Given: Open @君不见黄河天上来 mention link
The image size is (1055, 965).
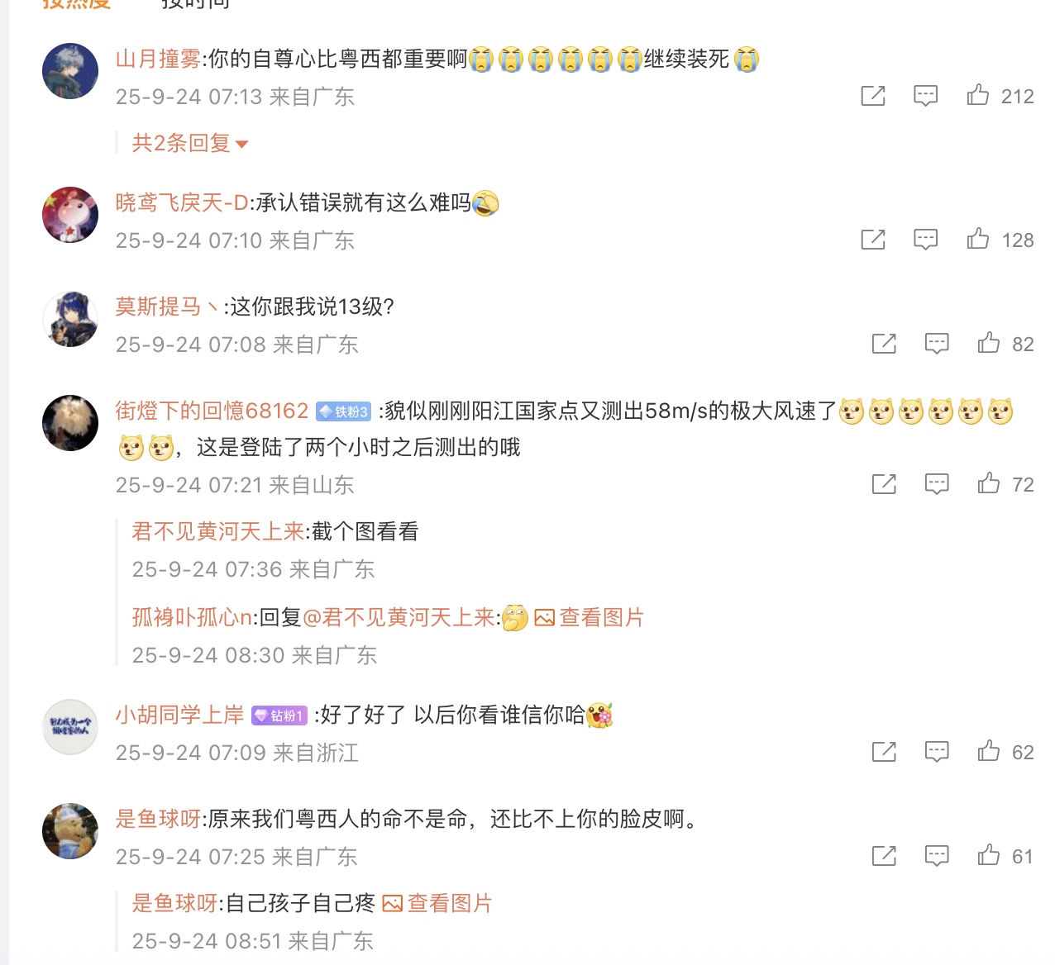Looking at the screenshot, I should [399, 617].
